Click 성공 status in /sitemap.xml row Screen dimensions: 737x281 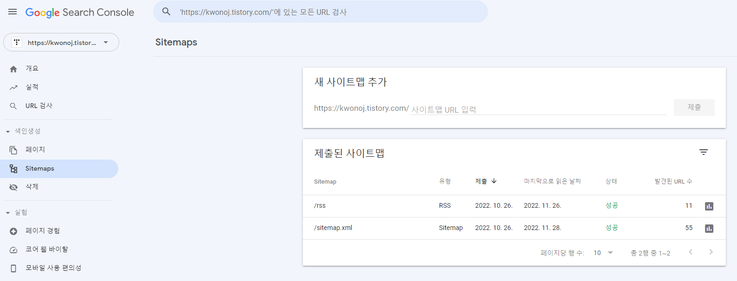612,228
